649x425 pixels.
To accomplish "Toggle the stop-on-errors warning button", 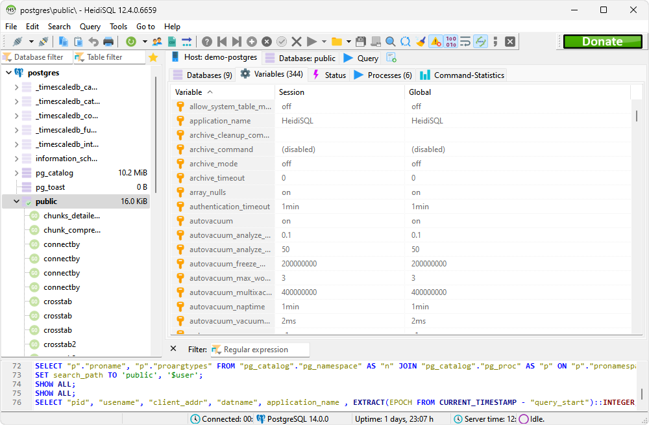I will point(435,42).
